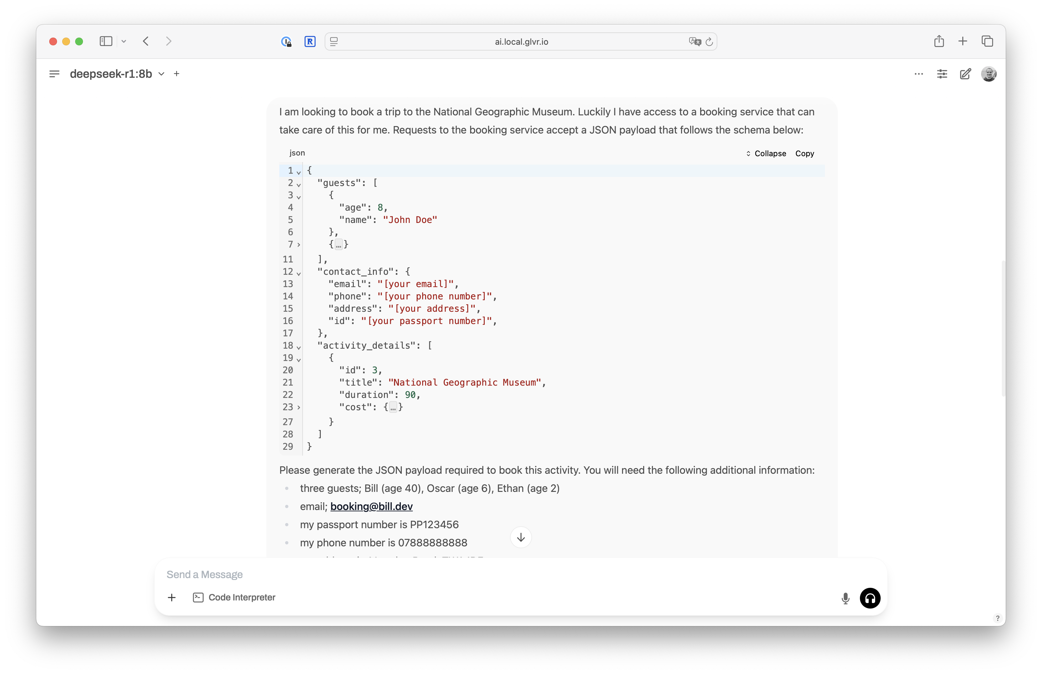The image size is (1042, 674).
Task: Add another model with the plus icon
Action: (x=176, y=74)
